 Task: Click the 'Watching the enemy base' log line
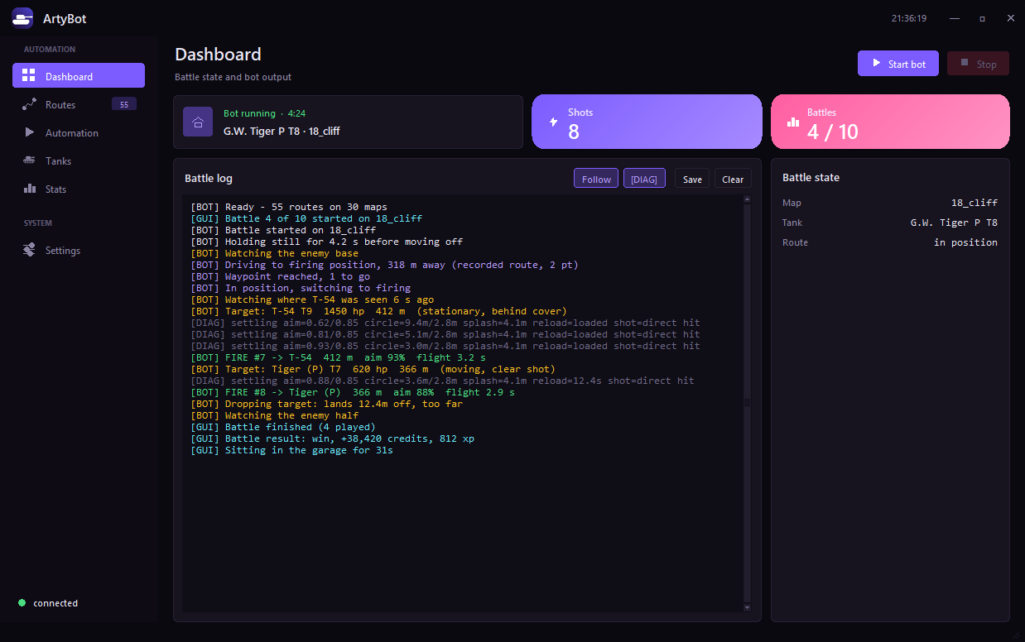[x=275, y=253]
